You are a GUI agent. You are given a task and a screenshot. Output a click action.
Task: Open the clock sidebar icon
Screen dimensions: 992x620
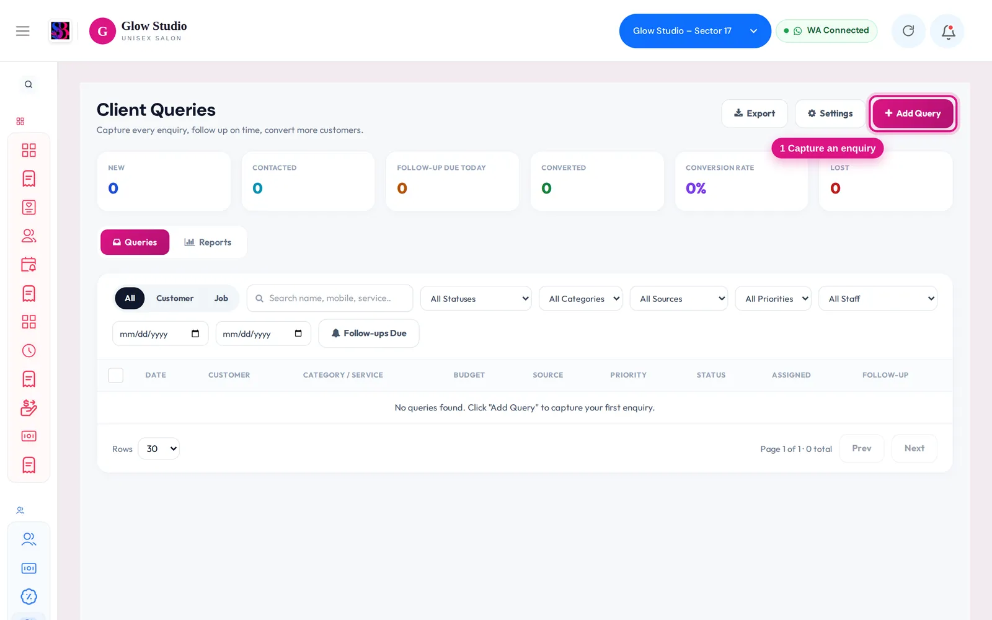[x=29, y=350]
